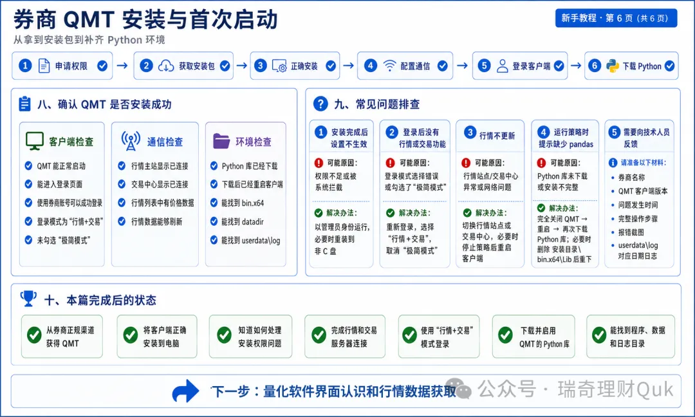695x417 pixels.
Task: Click the bullet text 完整操作步骤
Action: [638, 218]
